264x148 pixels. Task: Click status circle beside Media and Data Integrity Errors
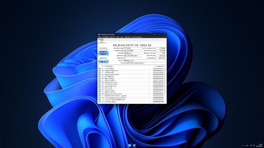coord(100,94)
